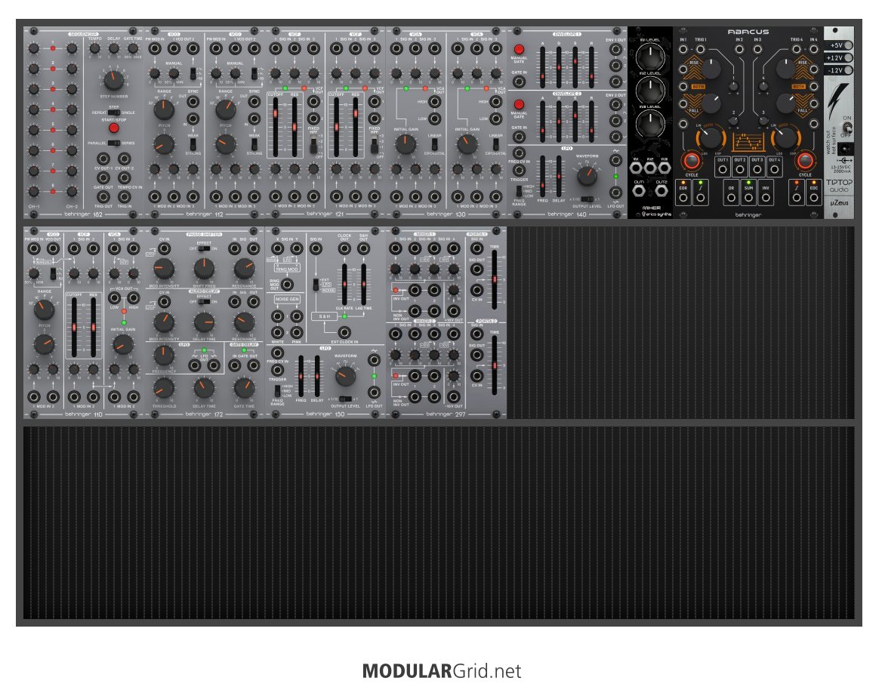Click the Envelope 1 attack (A) slider
Image resolution: width=885 pixels, height=687 pixels.
(x=542, y=66)
